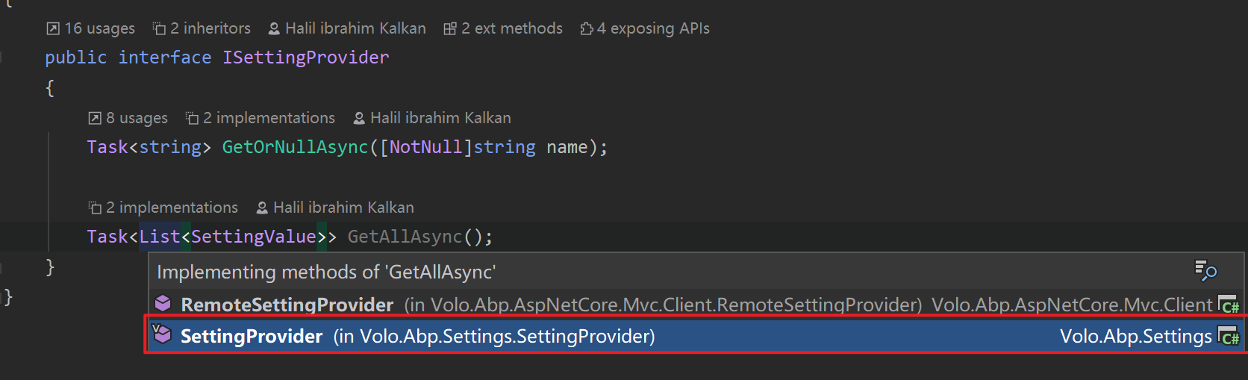Click the ext methods grid icon
Viewport: 1248px width, 380px height.
coord(450,28)
